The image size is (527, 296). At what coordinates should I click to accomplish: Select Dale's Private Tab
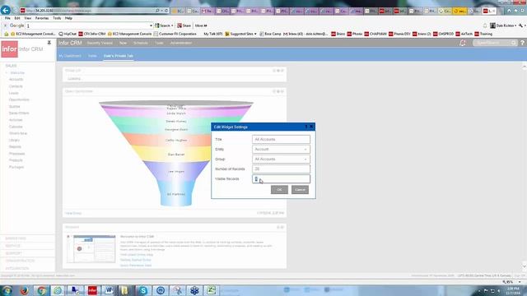[119, 56]
